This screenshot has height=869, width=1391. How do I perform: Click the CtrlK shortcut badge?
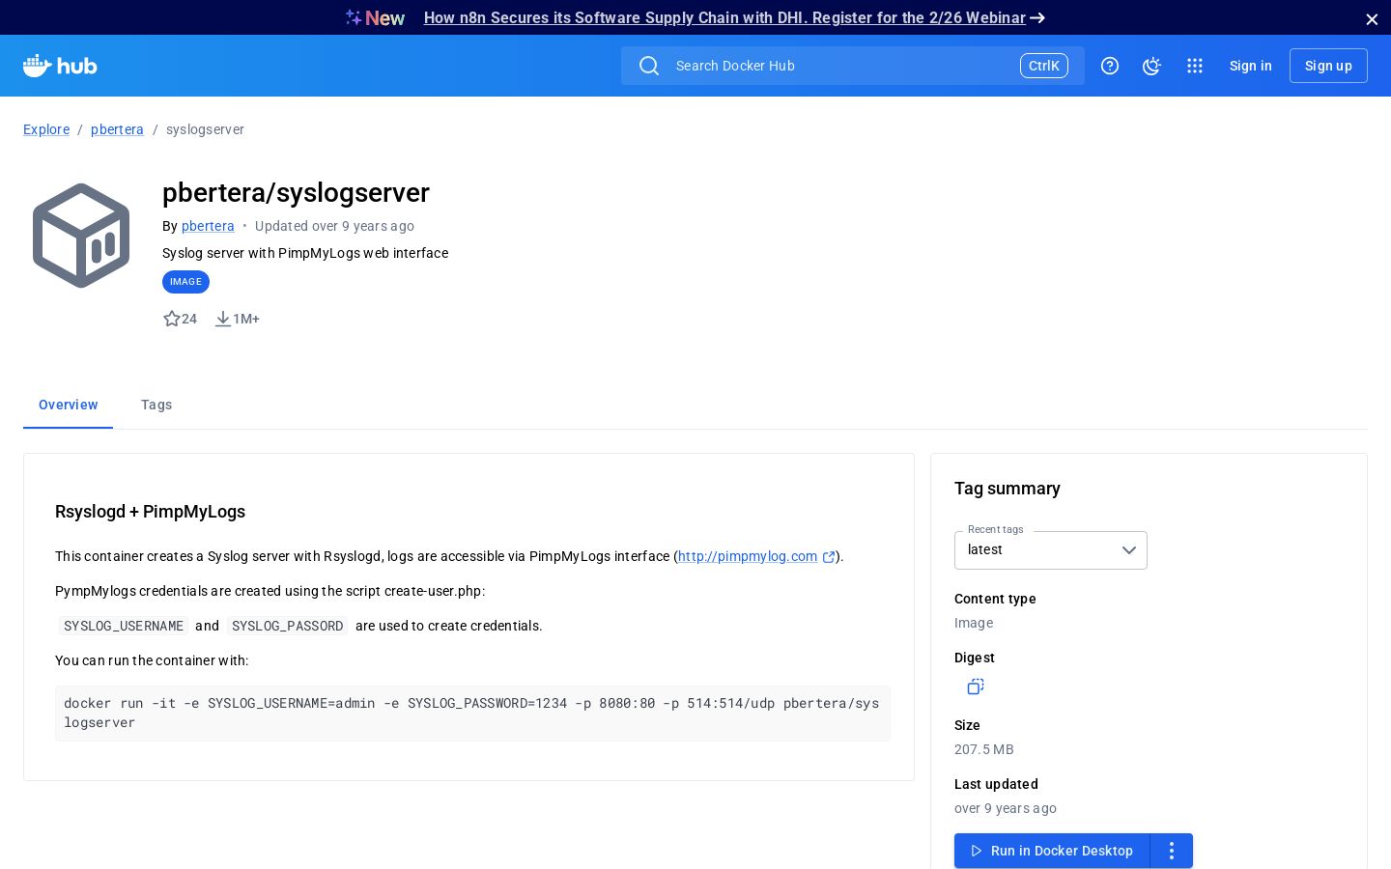tap(1044, 66)
